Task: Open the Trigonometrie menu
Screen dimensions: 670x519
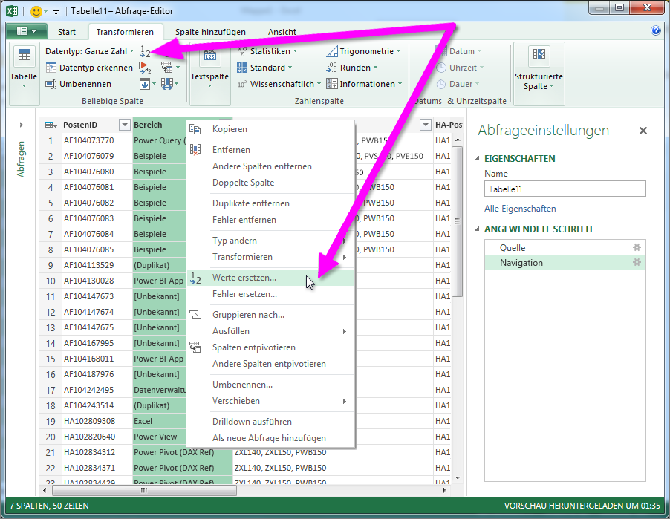Action: [x=363, y=51]
